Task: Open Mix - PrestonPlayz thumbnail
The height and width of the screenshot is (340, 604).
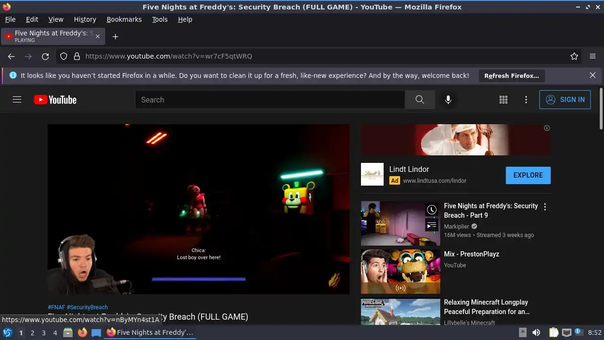Action: point(401,272)
